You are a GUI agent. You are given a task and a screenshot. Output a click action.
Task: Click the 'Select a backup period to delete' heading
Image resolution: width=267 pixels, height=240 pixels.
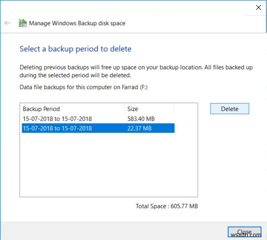tap(75, 49)
